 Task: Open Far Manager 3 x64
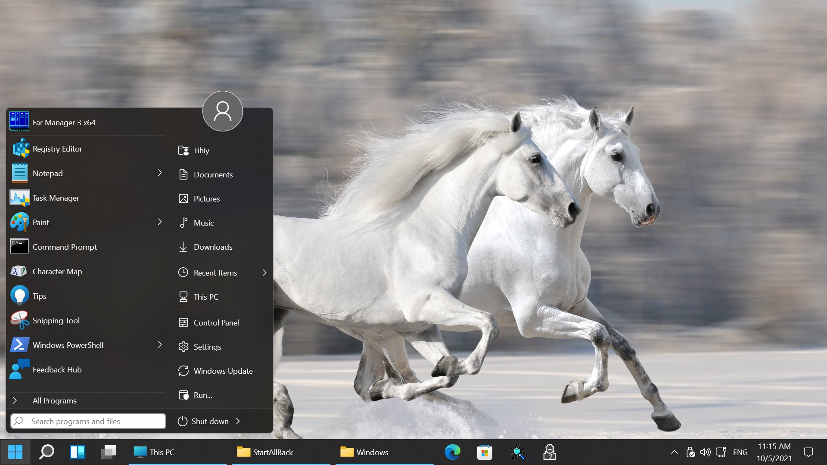click(64, 122)
